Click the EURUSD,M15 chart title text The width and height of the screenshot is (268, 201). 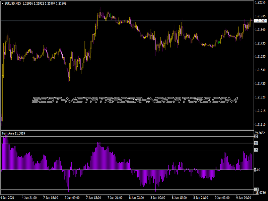(13, 3)
